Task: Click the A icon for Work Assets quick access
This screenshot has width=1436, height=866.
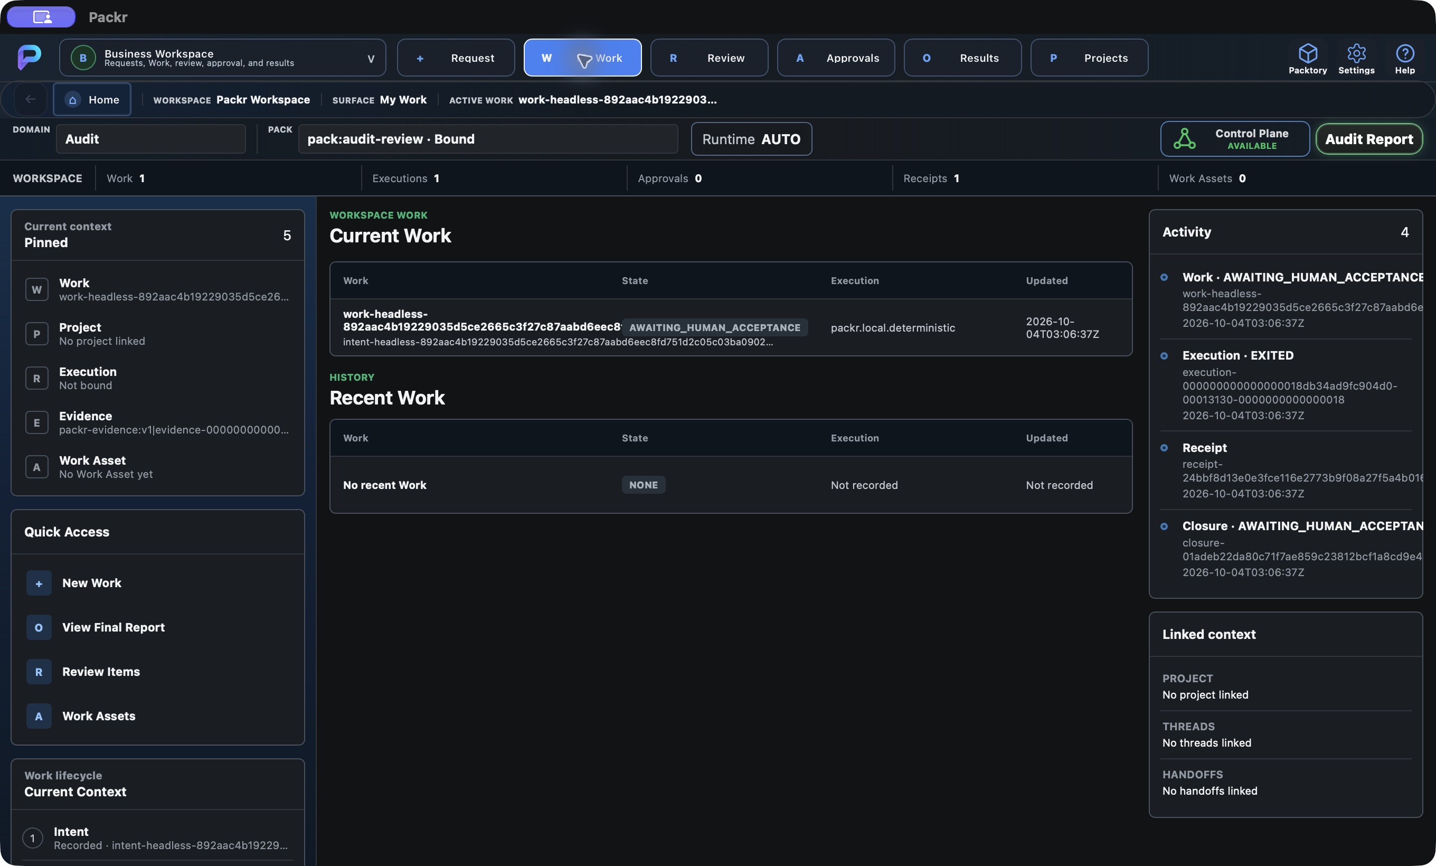Action: click(x=39, y=716)
